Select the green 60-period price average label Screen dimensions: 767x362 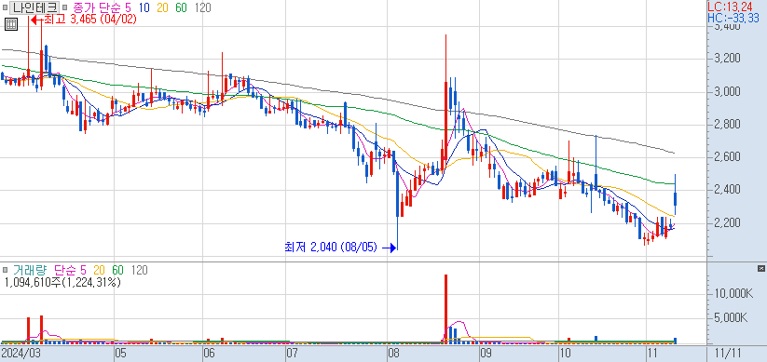[181, 7]
